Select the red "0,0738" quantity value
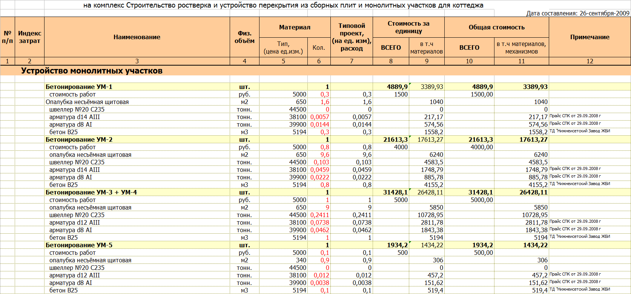This screenshot has width=631, height=294. 320,222
